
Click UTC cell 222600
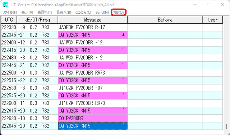pos(9,103)
